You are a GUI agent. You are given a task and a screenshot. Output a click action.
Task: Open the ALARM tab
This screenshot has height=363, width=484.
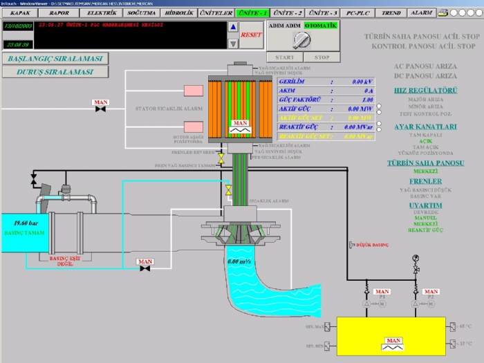[x=421, y=13]
